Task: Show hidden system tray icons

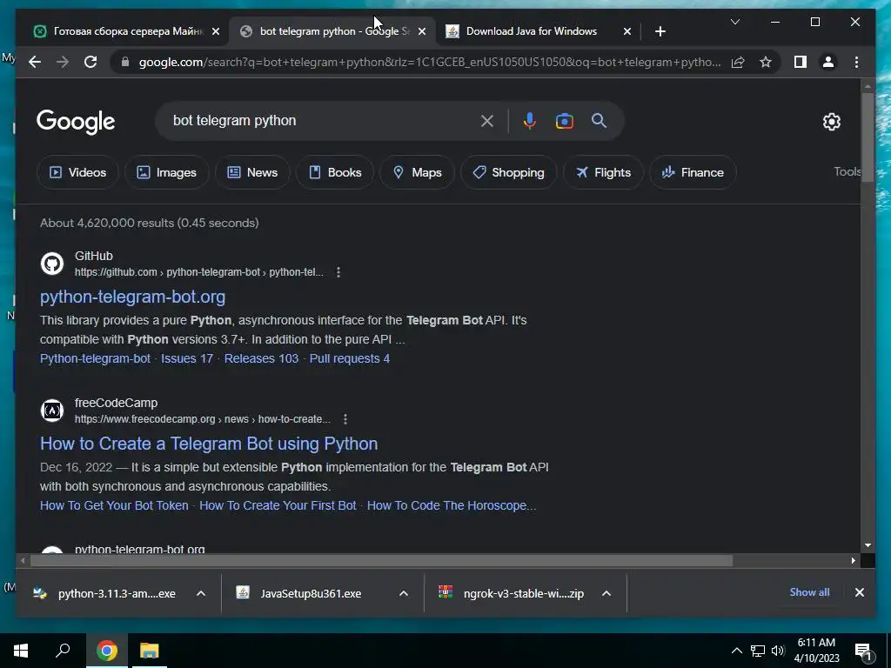Action: point(736,651)
